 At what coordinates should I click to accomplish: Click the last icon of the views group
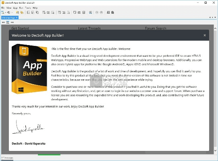point(53,12)
